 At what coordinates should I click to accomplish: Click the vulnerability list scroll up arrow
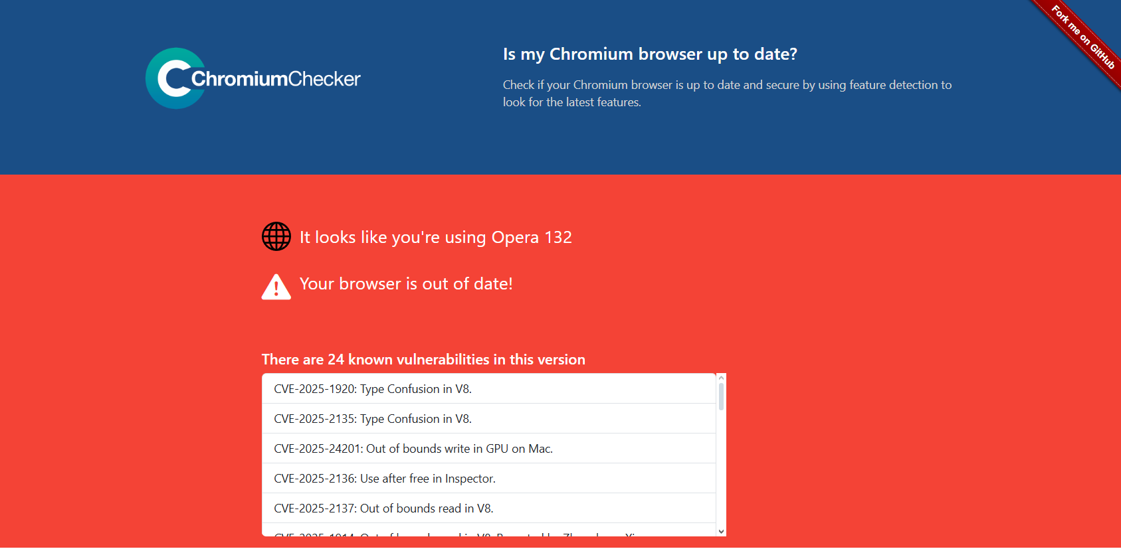click(x=721, y=378)
